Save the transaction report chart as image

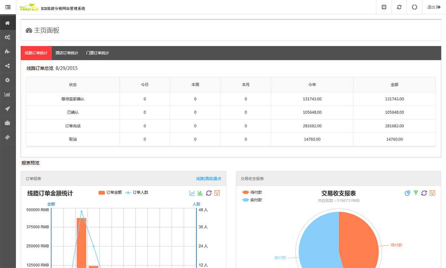432,193
